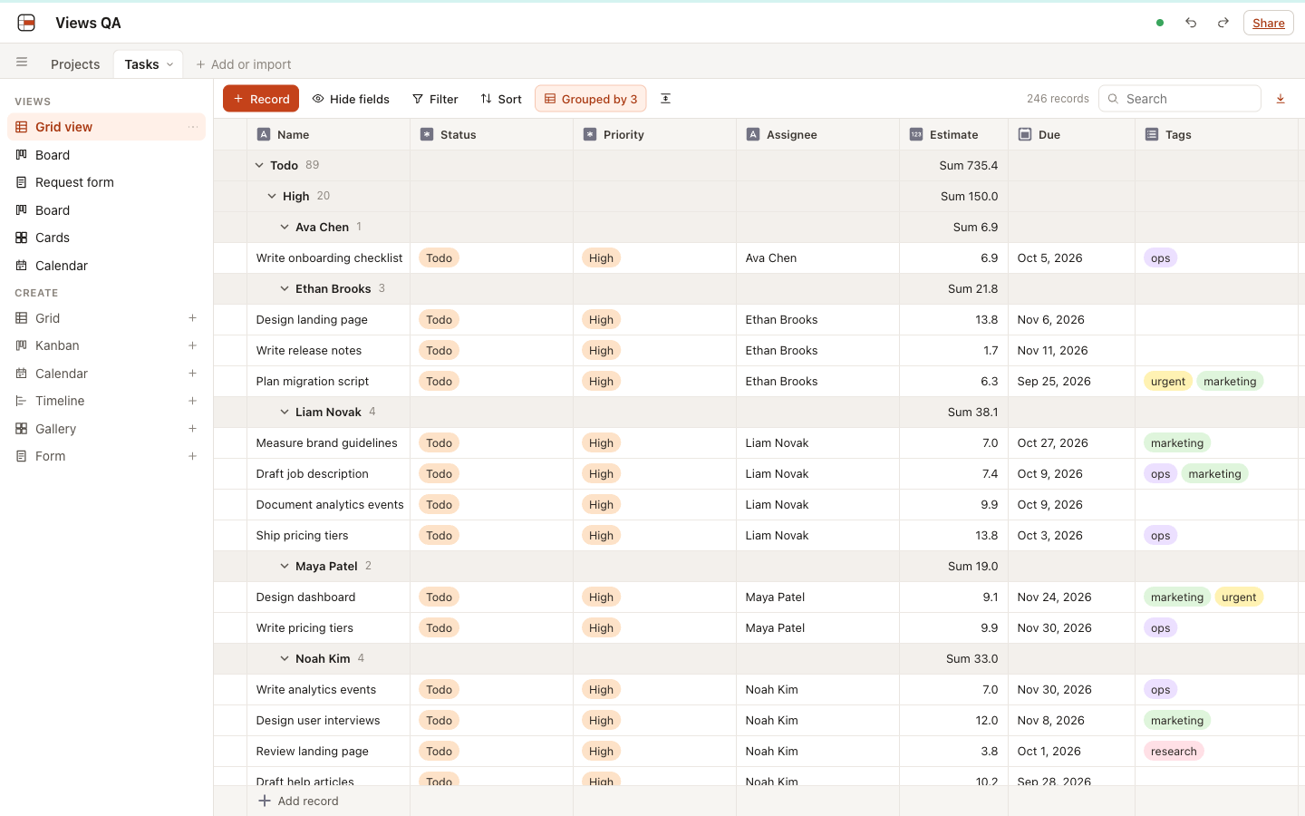The height and width of the screenshot is (816, 1305).
Task: Click the urgent tag on Plan migration script
Action: click(x=1168, y=382)
